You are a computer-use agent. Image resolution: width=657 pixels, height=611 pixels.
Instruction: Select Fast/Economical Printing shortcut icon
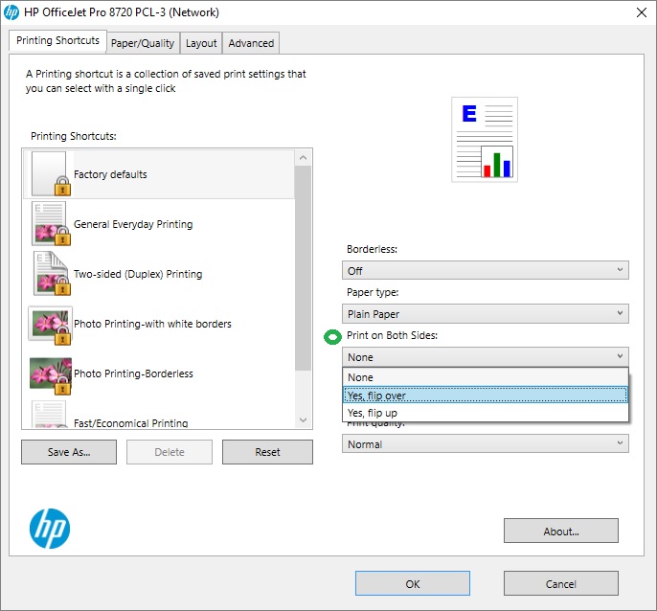(50, 416)
